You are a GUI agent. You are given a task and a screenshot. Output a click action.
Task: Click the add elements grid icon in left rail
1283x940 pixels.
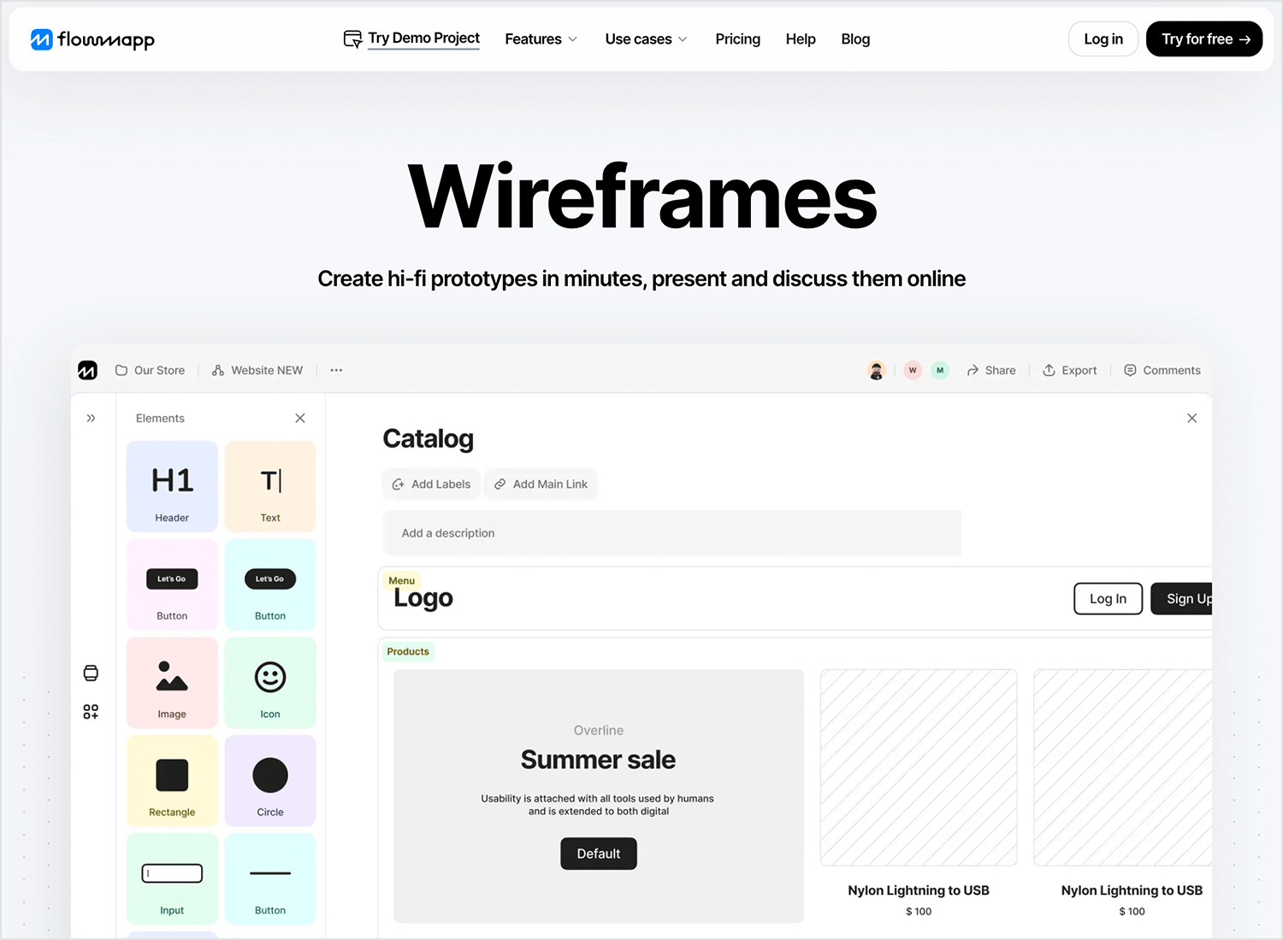click(91, 712)
